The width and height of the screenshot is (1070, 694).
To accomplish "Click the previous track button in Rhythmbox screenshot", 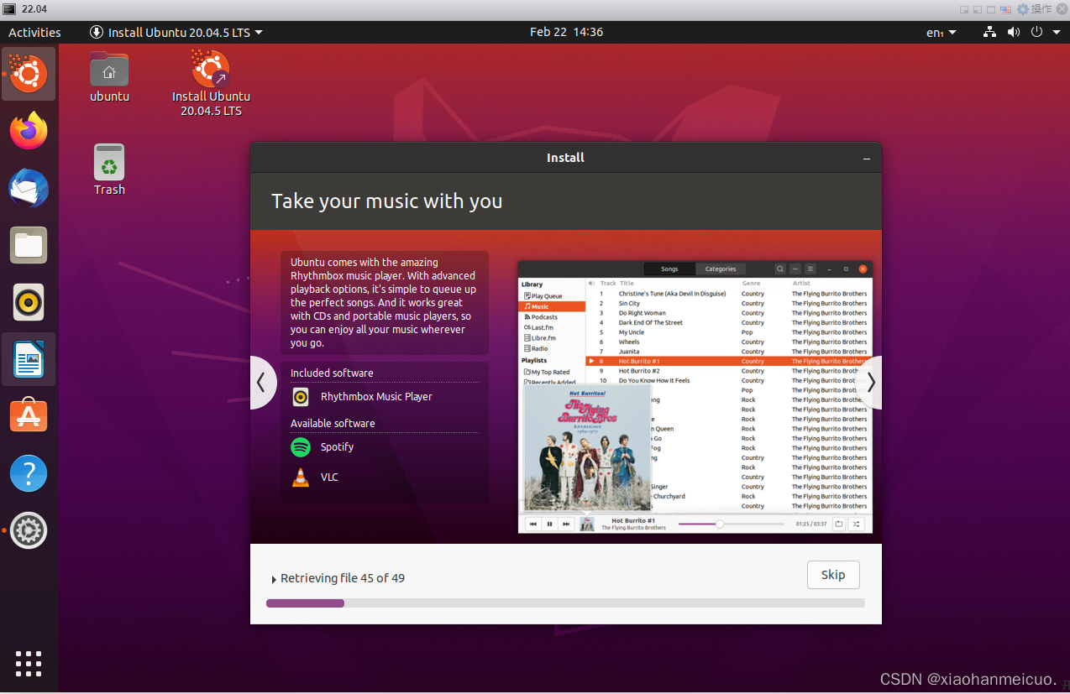I will tap(533, 524).
